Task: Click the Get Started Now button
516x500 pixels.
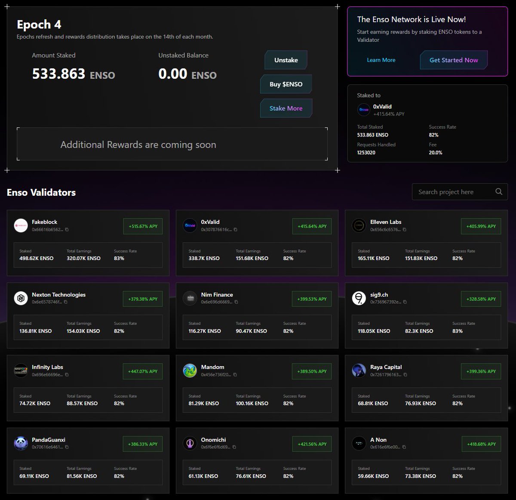Action: point(454,60)
